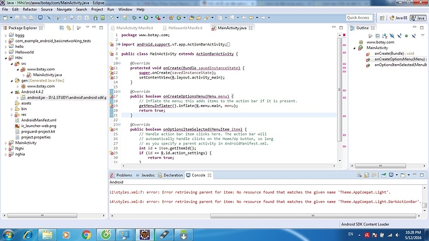Switch to the Java EE perspective
Image resolution: width=429 pixels, height=241 pixels.
[399, 18]
